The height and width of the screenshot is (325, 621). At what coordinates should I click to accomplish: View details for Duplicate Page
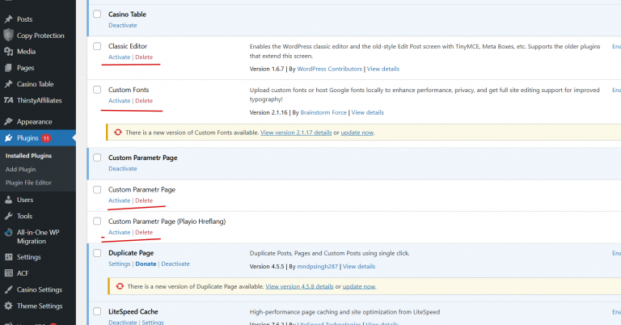click(x=359, y=267)
